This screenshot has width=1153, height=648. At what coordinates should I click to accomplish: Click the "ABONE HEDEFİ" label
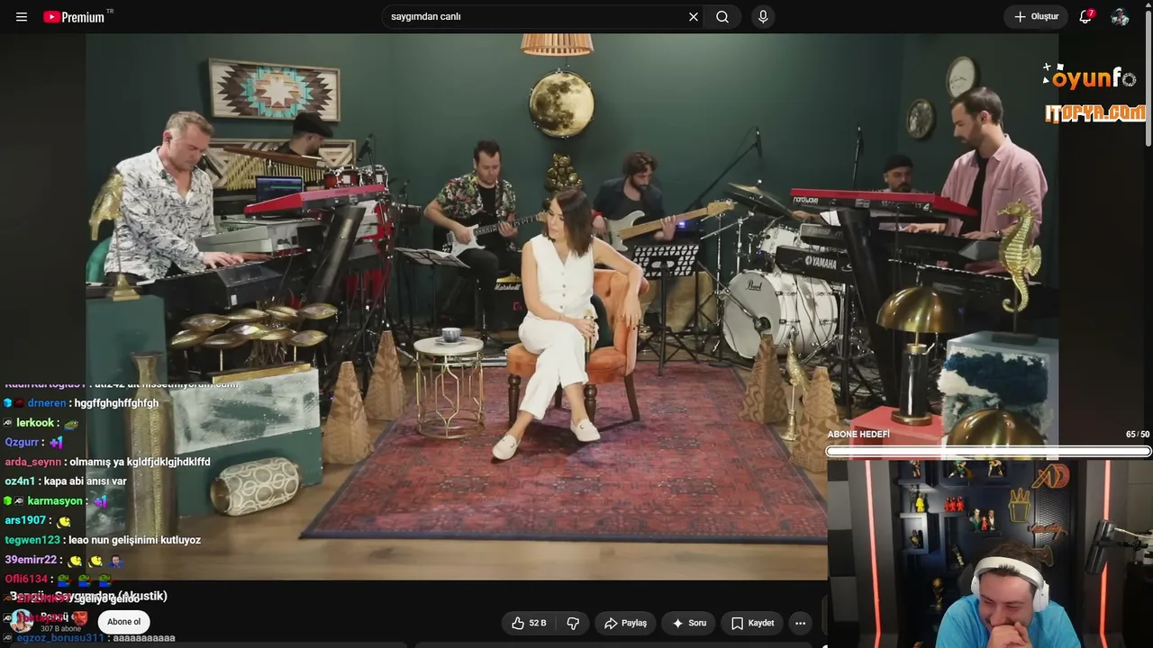tap(858, 435)
